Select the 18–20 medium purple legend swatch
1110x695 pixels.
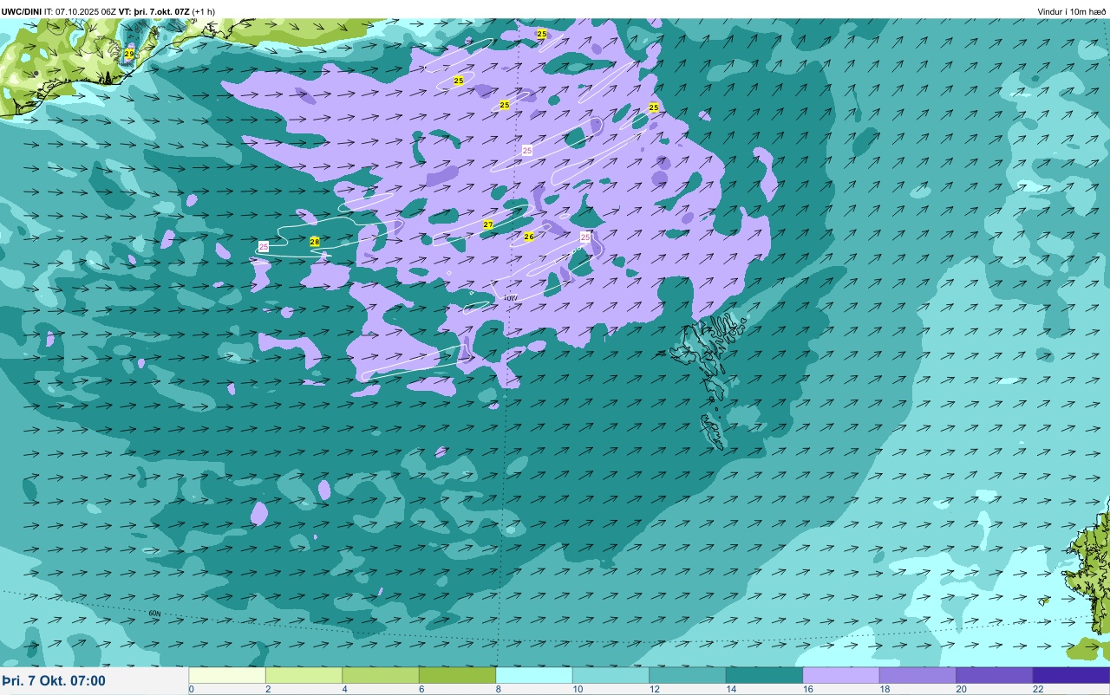917,675
